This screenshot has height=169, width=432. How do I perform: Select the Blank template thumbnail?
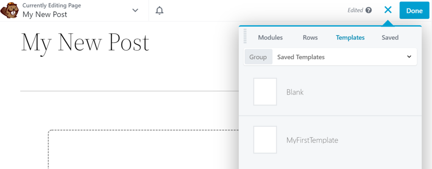click(265, 92)
